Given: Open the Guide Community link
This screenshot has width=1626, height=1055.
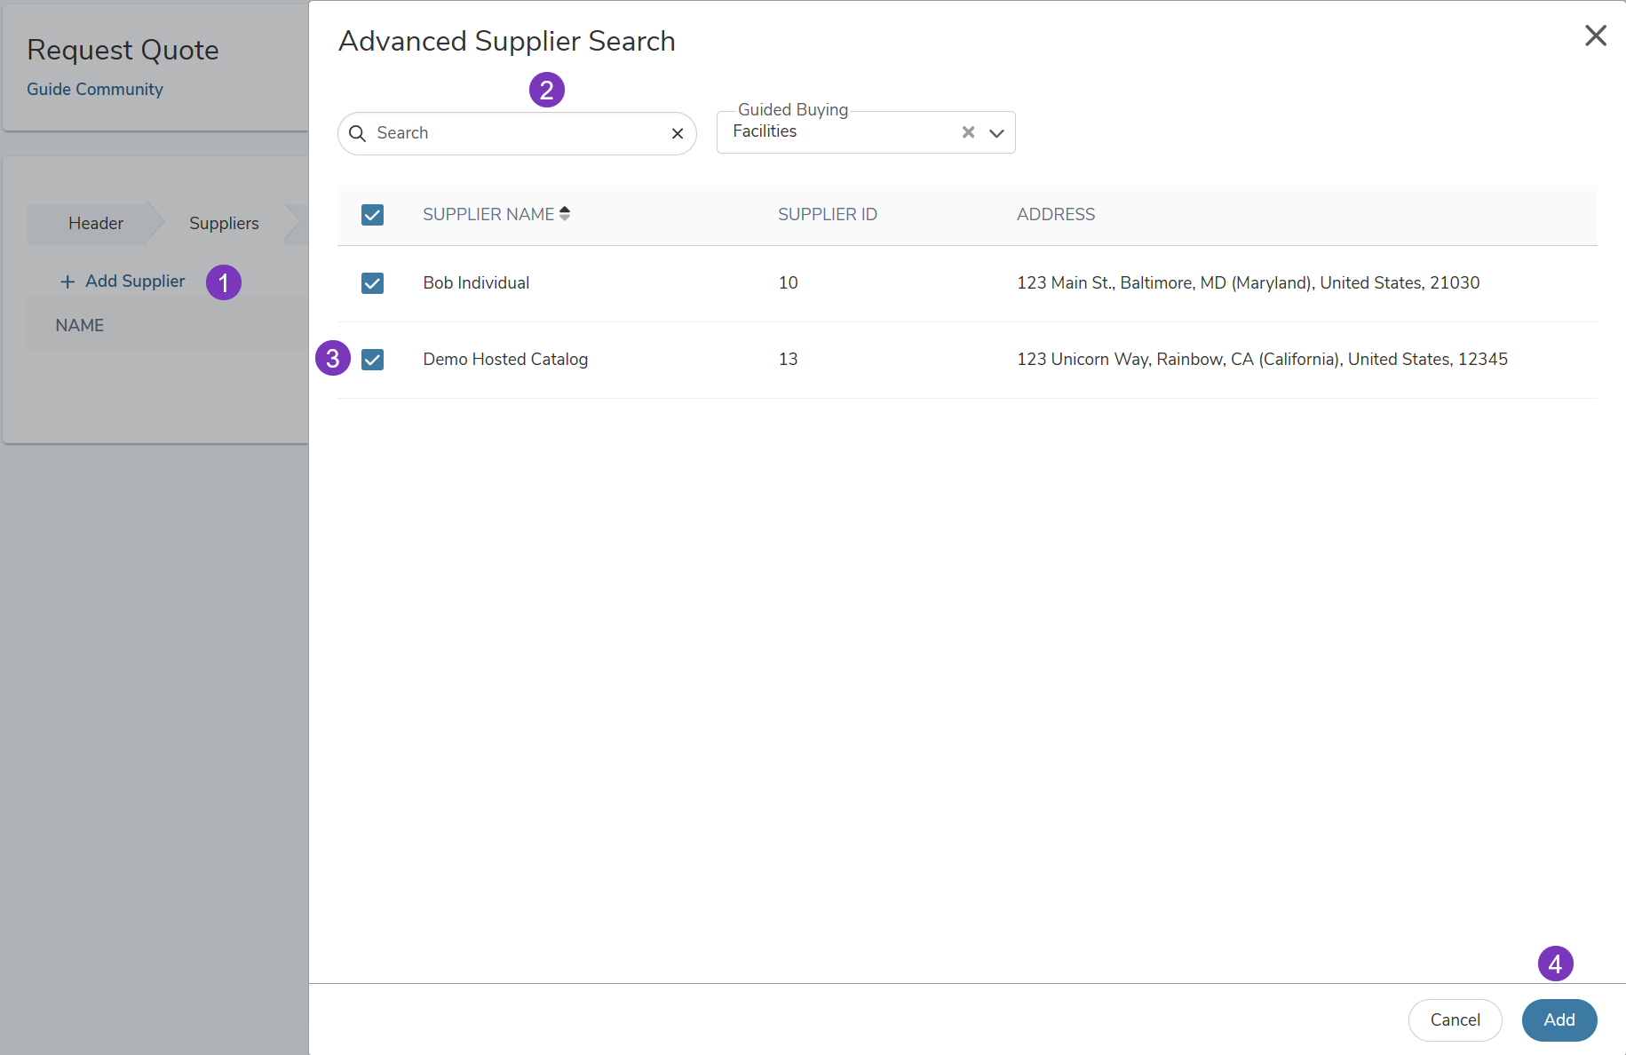Looking at the screenshot, I should 95,89.
